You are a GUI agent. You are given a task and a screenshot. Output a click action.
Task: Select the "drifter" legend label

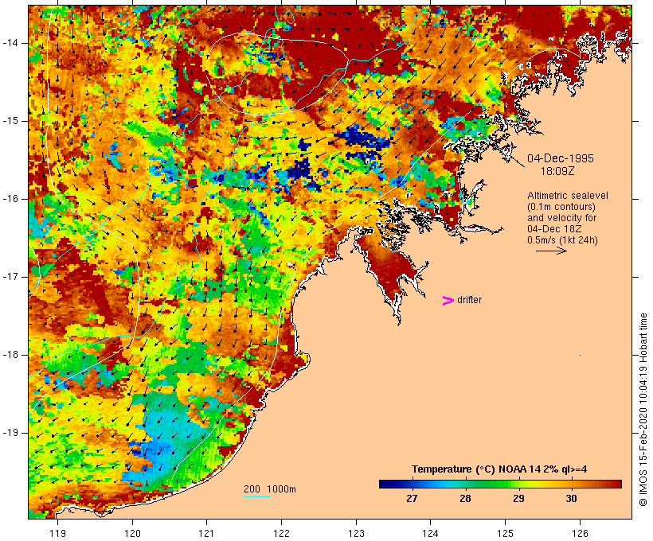pyautogui.click(x=469, y=300)
